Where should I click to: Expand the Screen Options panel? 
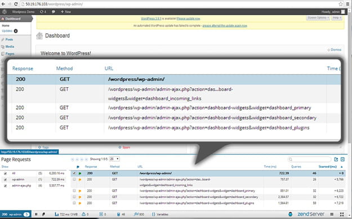tap(318, 17)
